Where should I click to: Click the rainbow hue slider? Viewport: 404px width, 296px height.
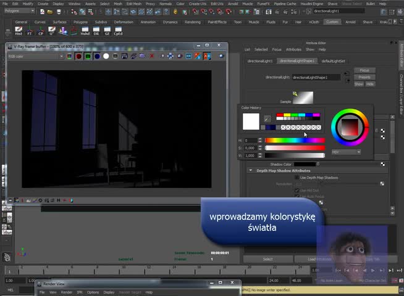click(x=295, y=141)
